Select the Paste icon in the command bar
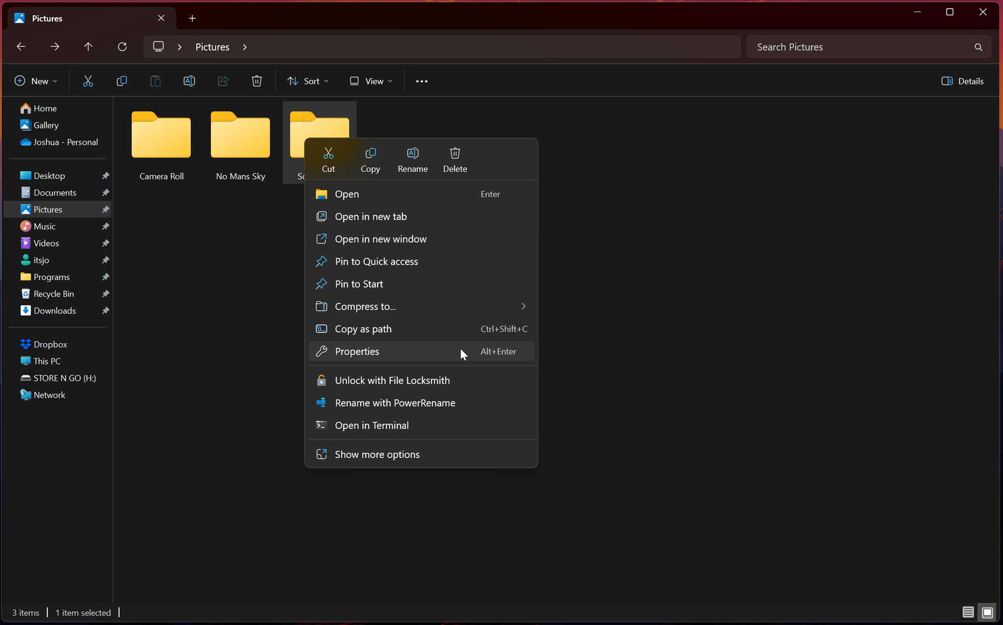The height and width of the screenshot is (625, 1003). 155,80
